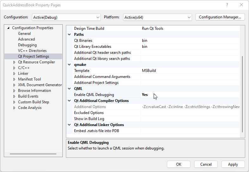Collapse the QML property group
The height and width of the screenshot is (172, 249).
click(69, 89)
